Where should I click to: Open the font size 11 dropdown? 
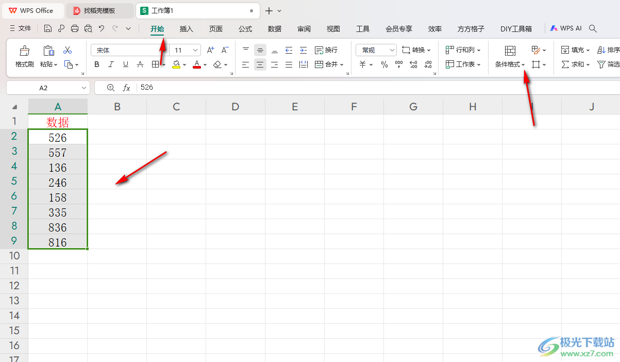pyautogui.click(x=195, y=50)
